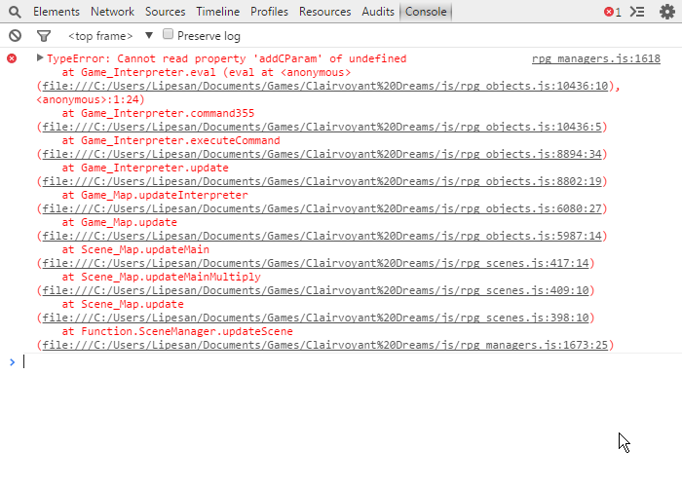Open the Timeline tab
Viewport: 682px width, 487px height.
[218, 12]
